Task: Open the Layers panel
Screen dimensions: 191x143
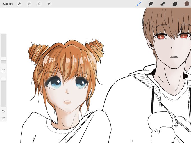Action: (175, 4)
